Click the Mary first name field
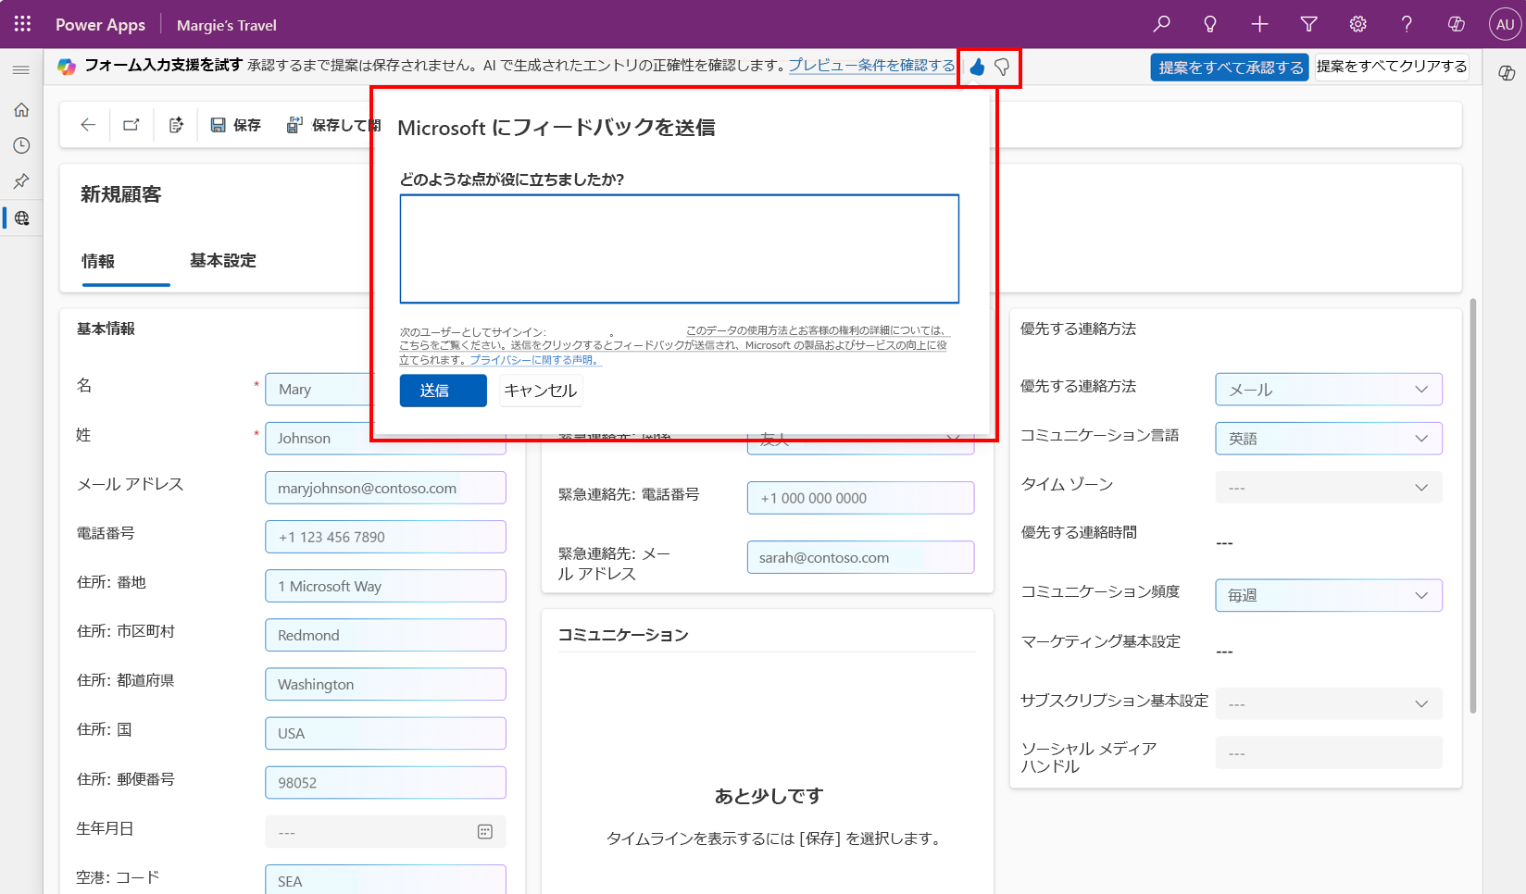Image resolution: width=1526 pixels, height=894 pixels. click(319, 390)
